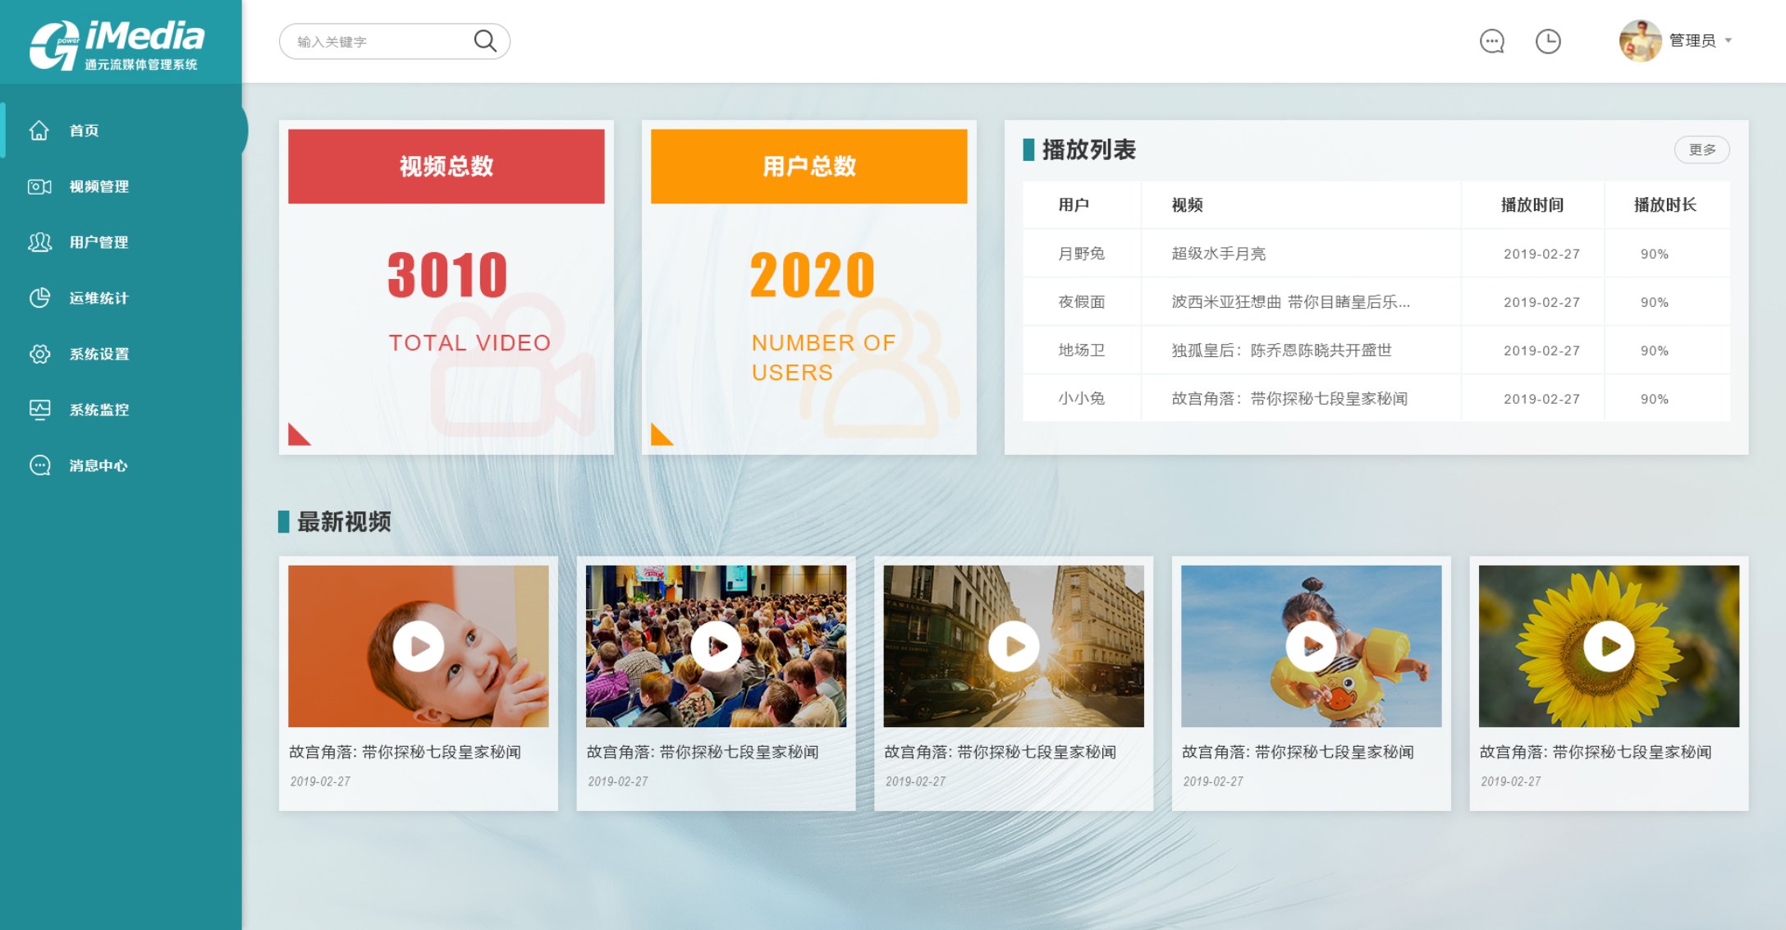This screenshot has height=930, width=1786.
Task: Click the red 视频总数 card header
Action: (446, 166)
